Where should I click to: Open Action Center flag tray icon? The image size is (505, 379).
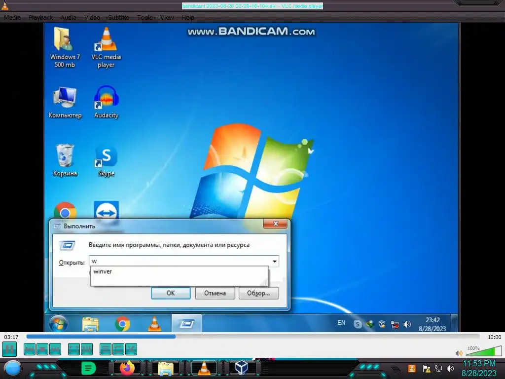(427, 369)
